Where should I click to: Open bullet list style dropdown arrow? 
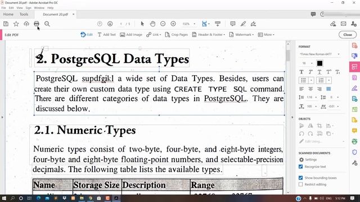[311, 80]
